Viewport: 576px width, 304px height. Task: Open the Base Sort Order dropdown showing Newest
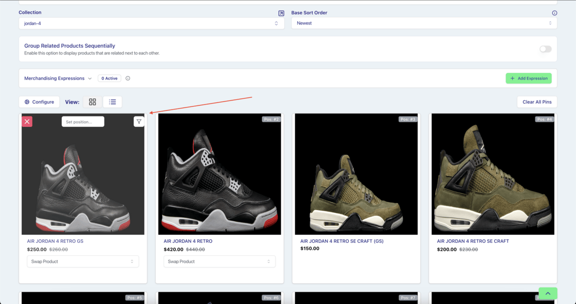[x=424, y=23]
